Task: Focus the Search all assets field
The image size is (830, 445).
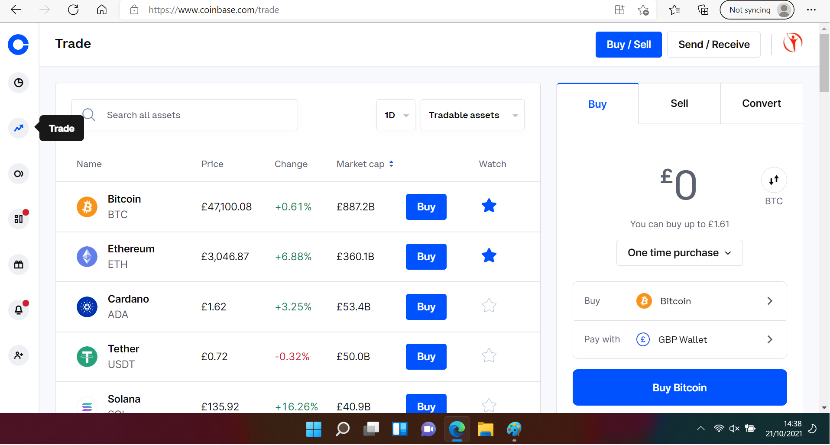Action: click(185, 115)
